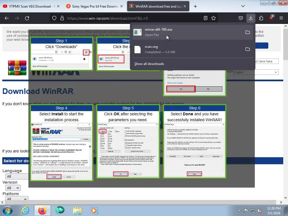Click the address bar URL field
Image resolution: width=288 pixels, height=216 pixels.
click(x=134, y=18)
